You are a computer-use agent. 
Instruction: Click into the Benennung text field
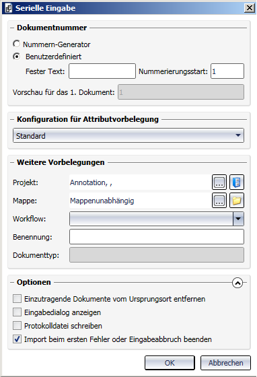(x=157, y=237)
